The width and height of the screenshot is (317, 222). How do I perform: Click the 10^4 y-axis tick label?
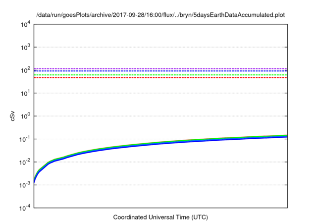pos(26,24)
